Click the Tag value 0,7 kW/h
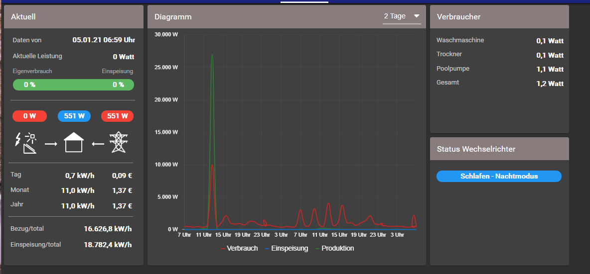The image size is (590, 274). (80, 175)
